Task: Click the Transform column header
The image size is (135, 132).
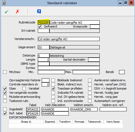Action: [x=65, y=122]
